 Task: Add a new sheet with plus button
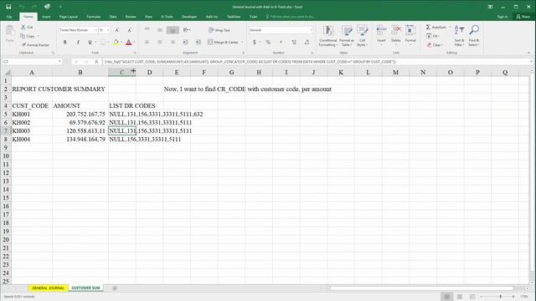115,288
